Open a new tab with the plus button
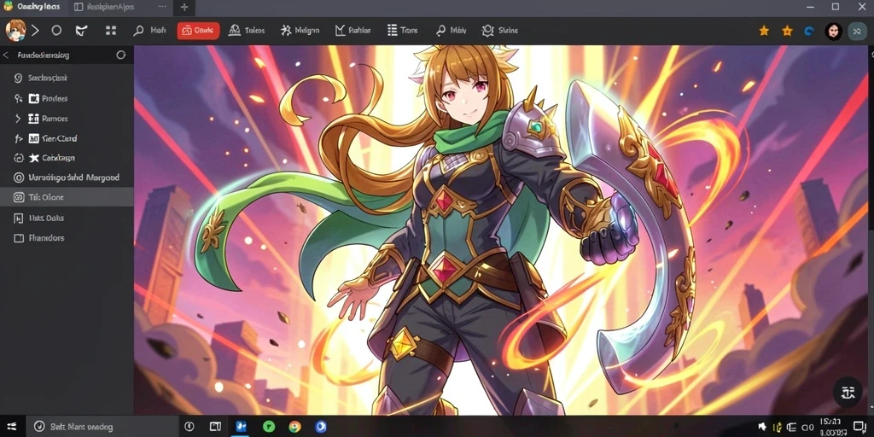Image resolution: width=874 pixels, height=437 pixels. click(184, 7)
